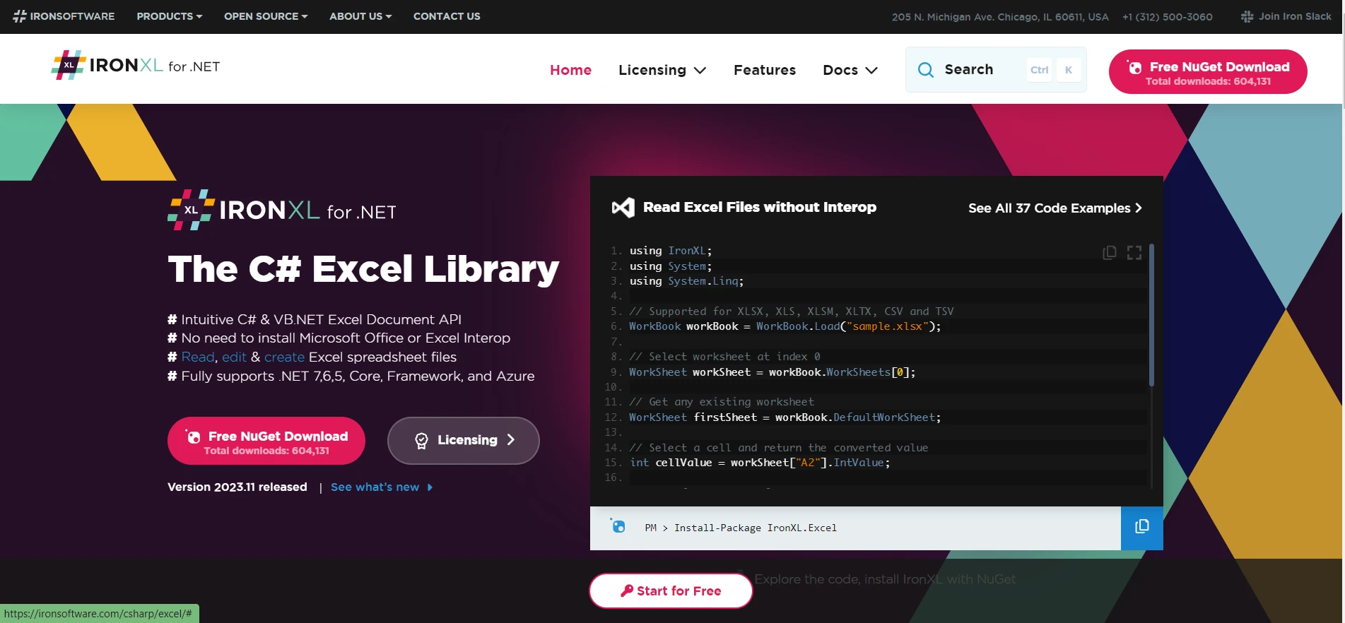Screen dimensions: 1345x623
Task: Click The C# Excel Library heading
Action: pyautogui.click(x=363, y=269)
